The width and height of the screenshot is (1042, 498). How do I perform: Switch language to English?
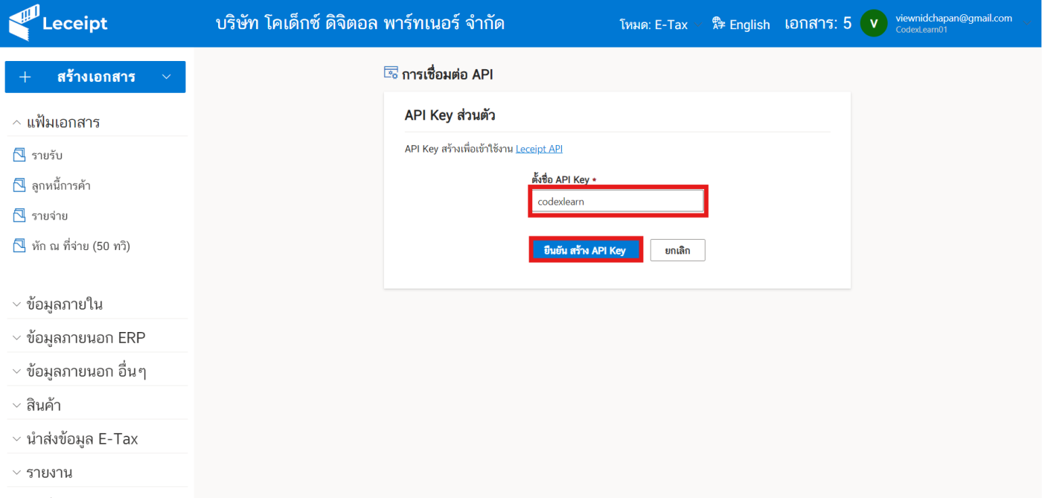click(749, 25)
